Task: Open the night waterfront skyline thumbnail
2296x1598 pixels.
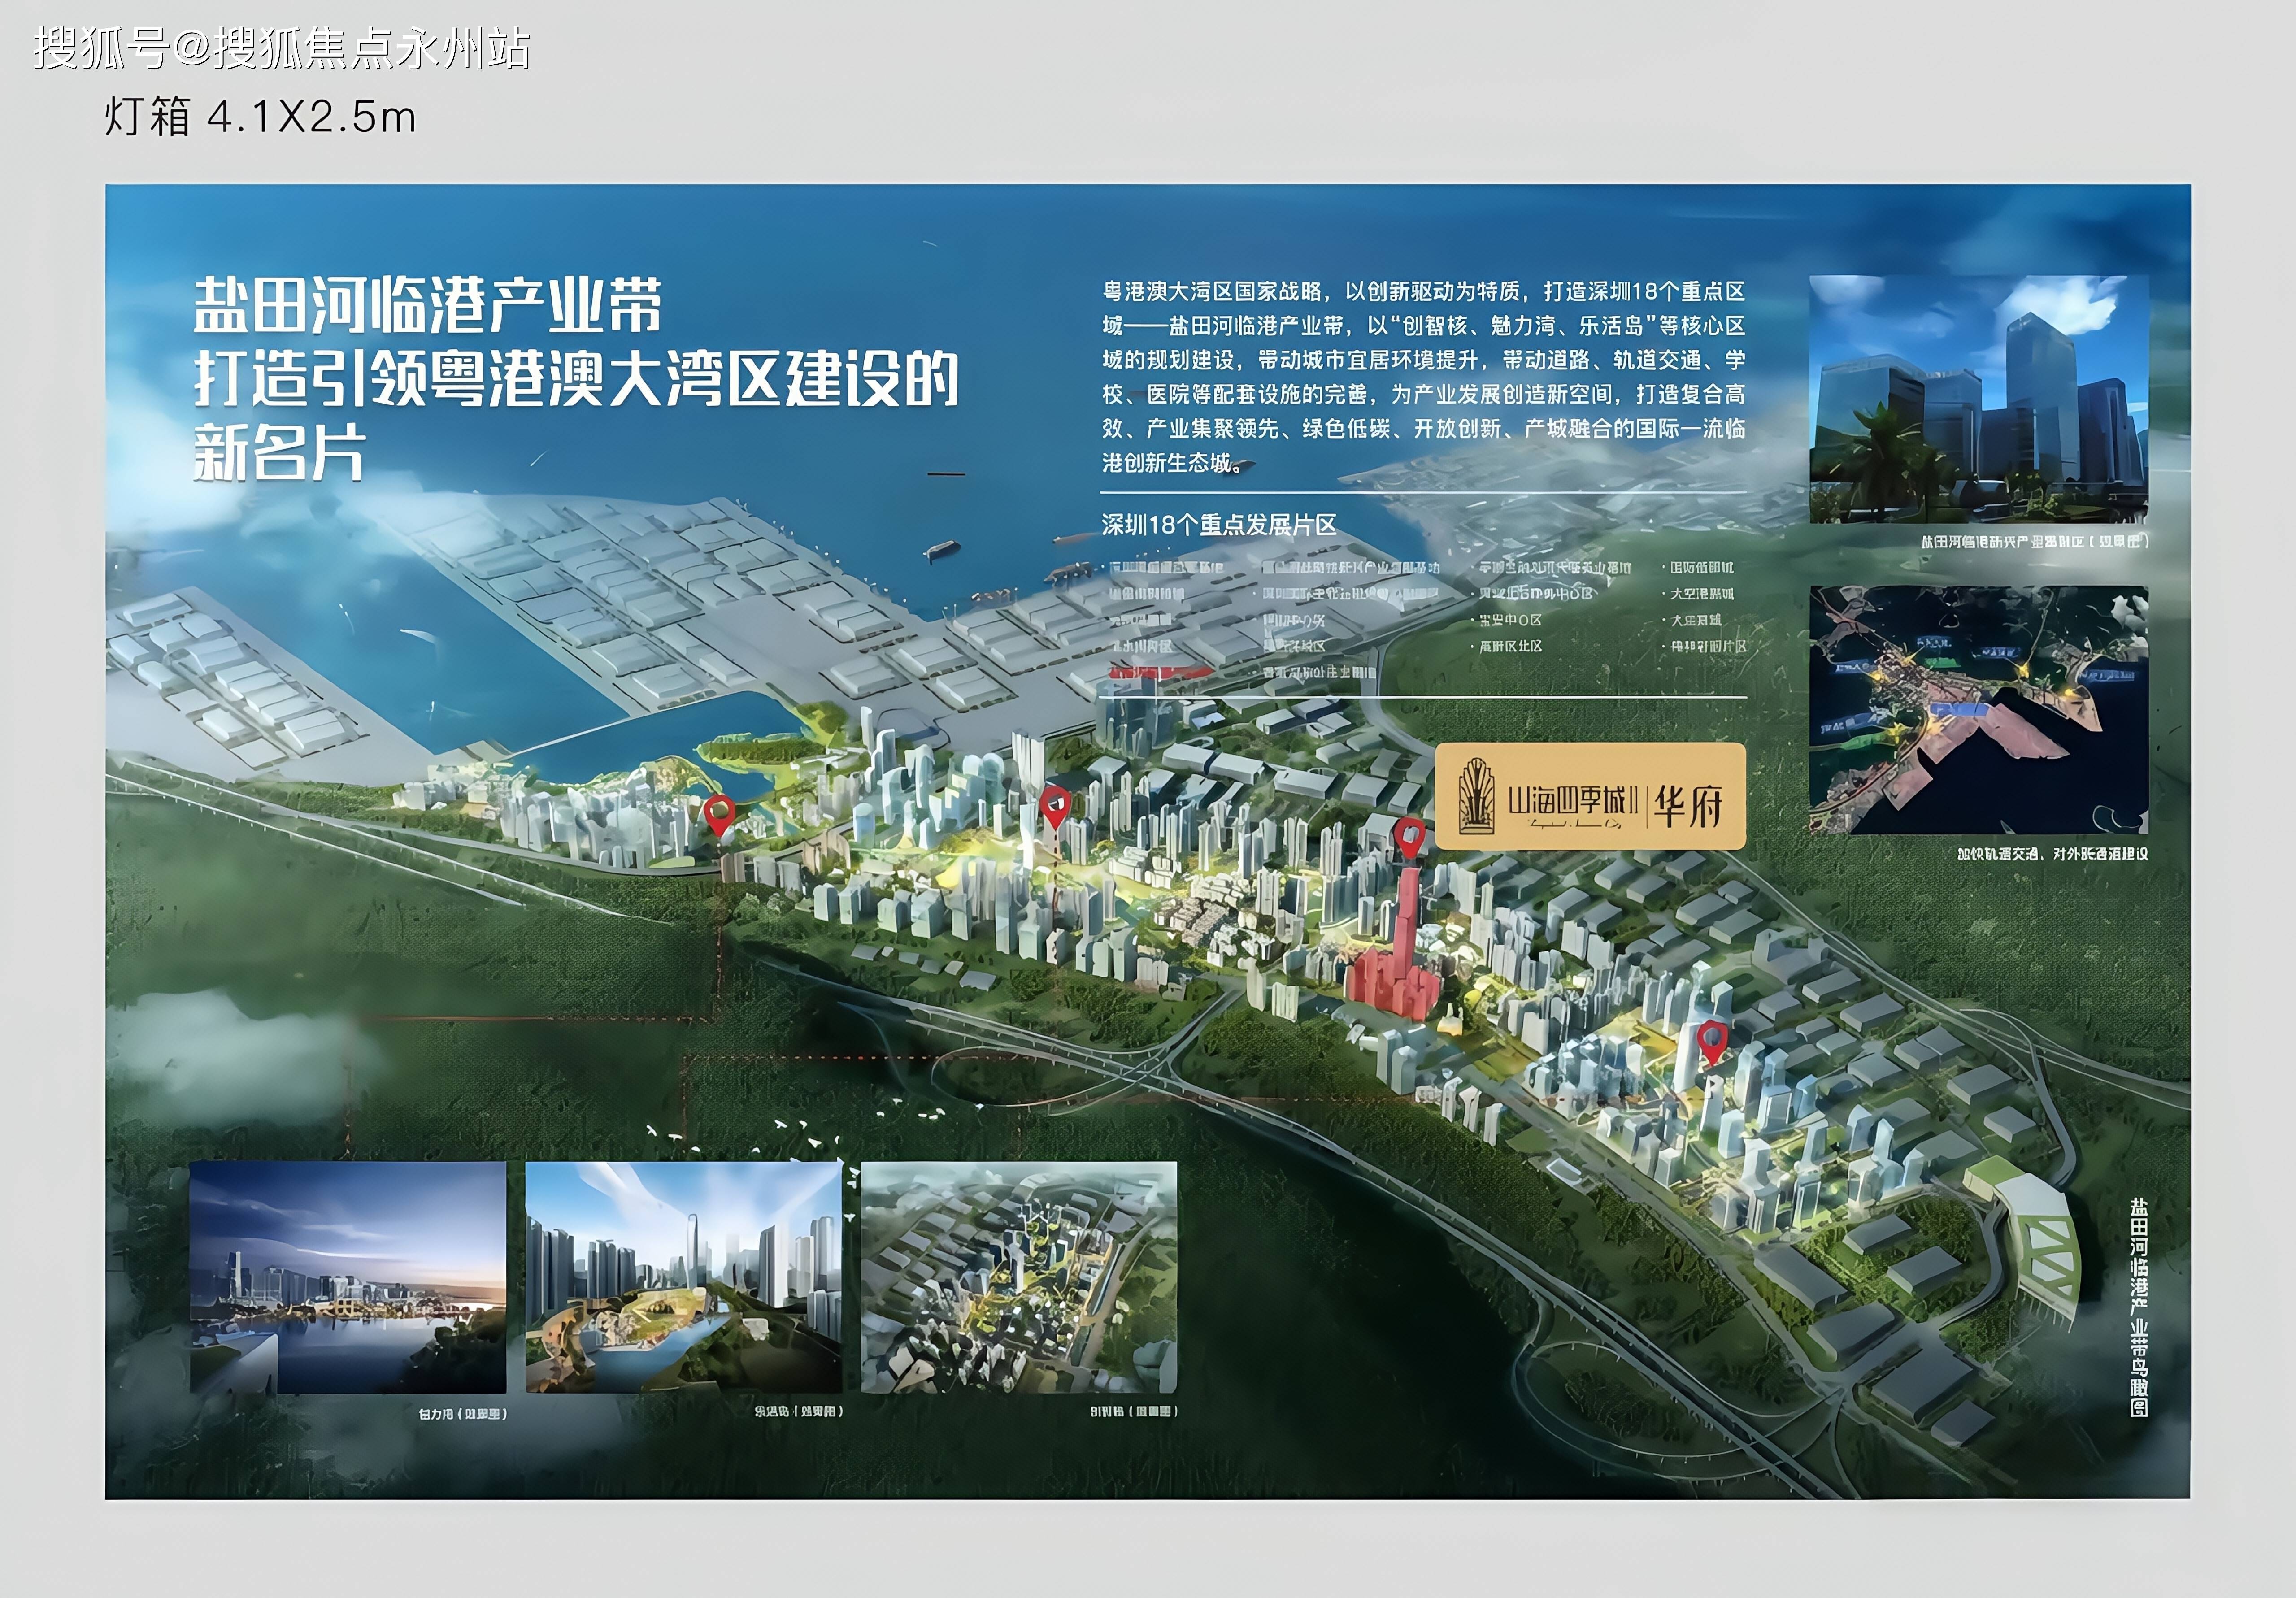Action: (x=348, y=1277)
